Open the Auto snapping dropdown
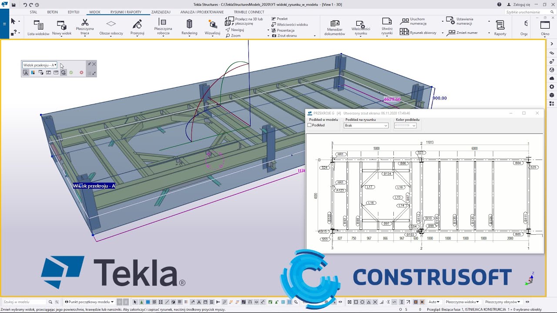557x313 pixels. click(x=434, y=302)
